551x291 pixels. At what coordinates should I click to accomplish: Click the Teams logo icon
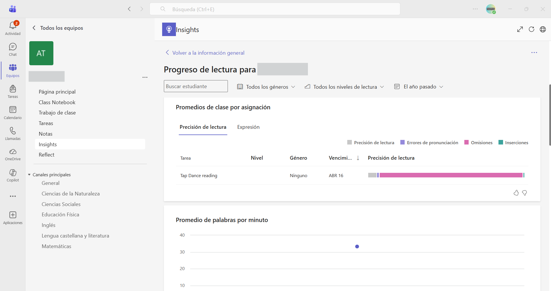point(13,9)
